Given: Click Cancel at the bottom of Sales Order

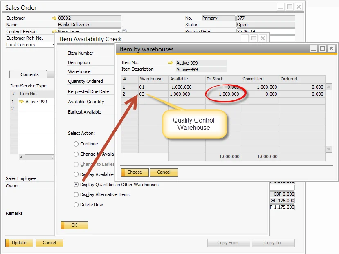Looking at the screenshot, I should (x=49, y=243).
